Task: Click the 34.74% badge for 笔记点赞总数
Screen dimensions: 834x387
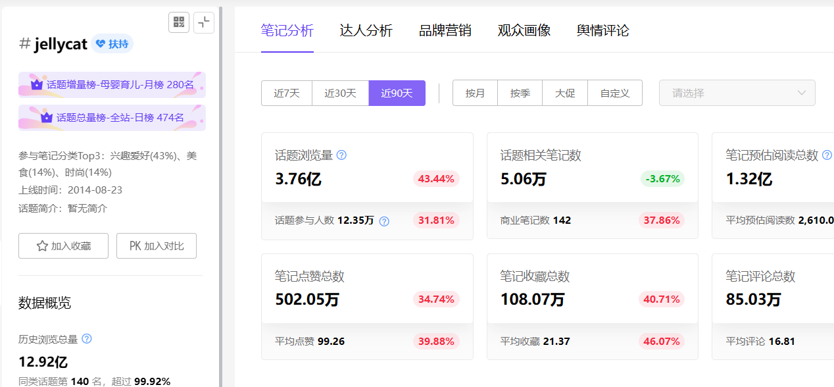Action: 437,299
